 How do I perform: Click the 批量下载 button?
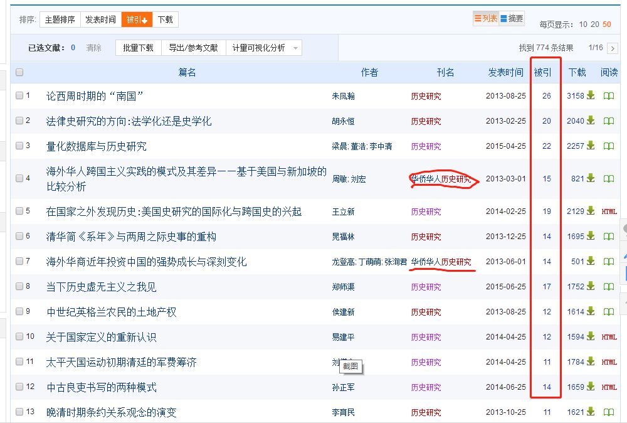138,48
